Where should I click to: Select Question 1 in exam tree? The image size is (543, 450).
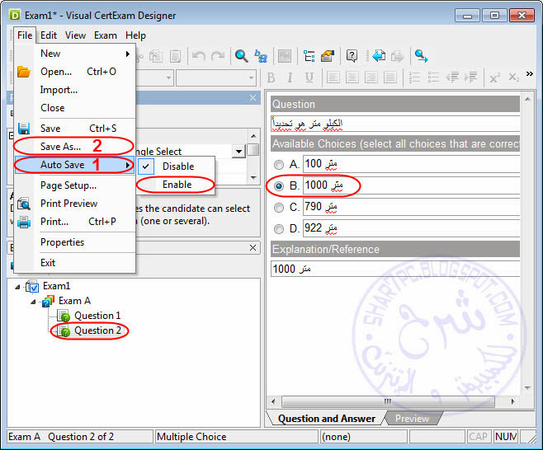pos(97,316)
